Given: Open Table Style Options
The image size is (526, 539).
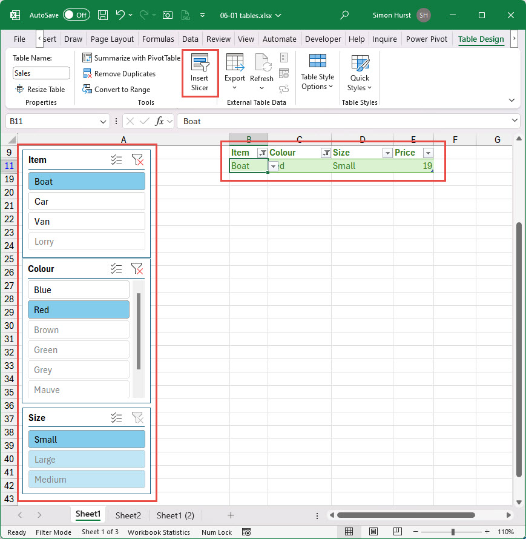Looking at the screenshot, I should coord(317,71).
